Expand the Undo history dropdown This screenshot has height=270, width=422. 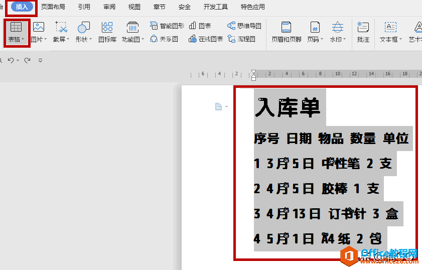(18, 61)
